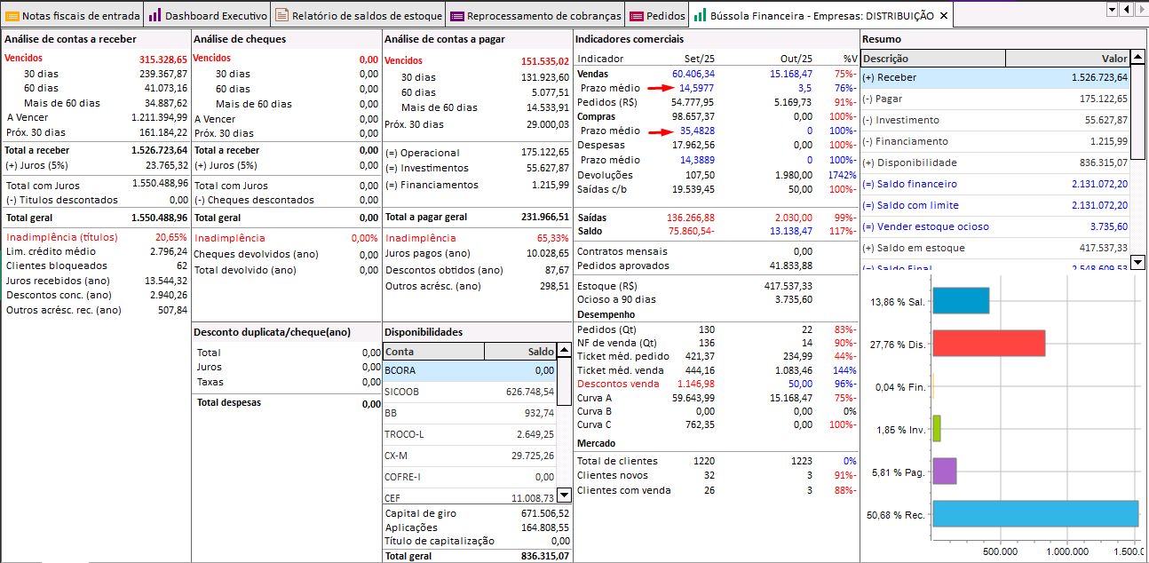
Task: Sort by the Saldo column header
Action: click(x=519, y=352)
